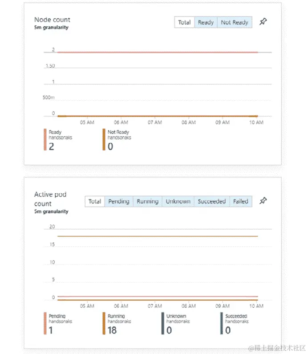Toggle Ready filter for Node count
The height and width of the screenshot is (354, 308).
[x=206, y=22]
